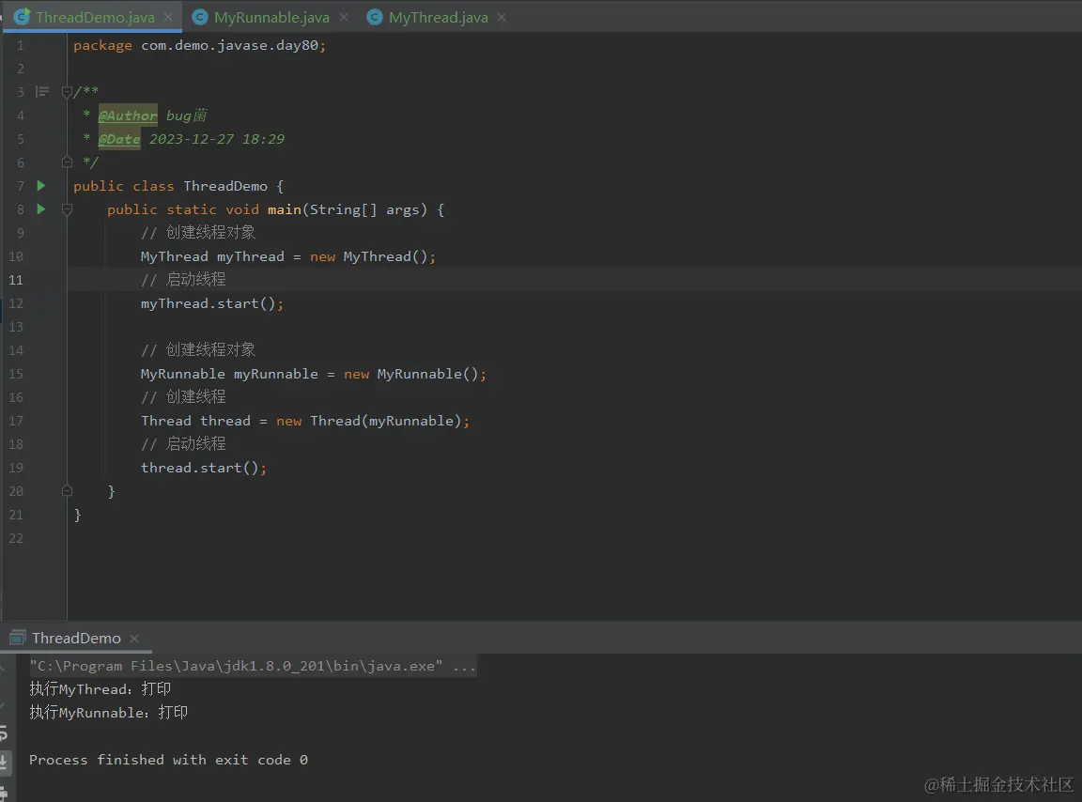The image size is (1082, 802).
Task: Click the thread.start() call on line 19
Action: pos(204,468)
